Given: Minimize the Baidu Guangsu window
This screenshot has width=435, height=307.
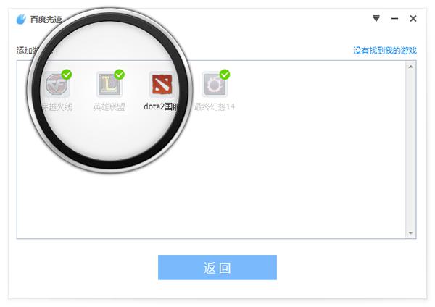Looking at the screenshot, I should (395, 19).
